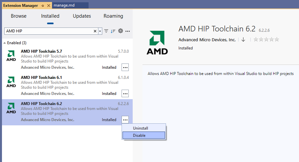Clear the AMD HIP search text
The width and height of the screenshot is (299, 162).
(95, 31)
